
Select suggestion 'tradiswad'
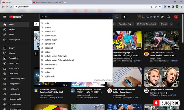pos(76,68)
